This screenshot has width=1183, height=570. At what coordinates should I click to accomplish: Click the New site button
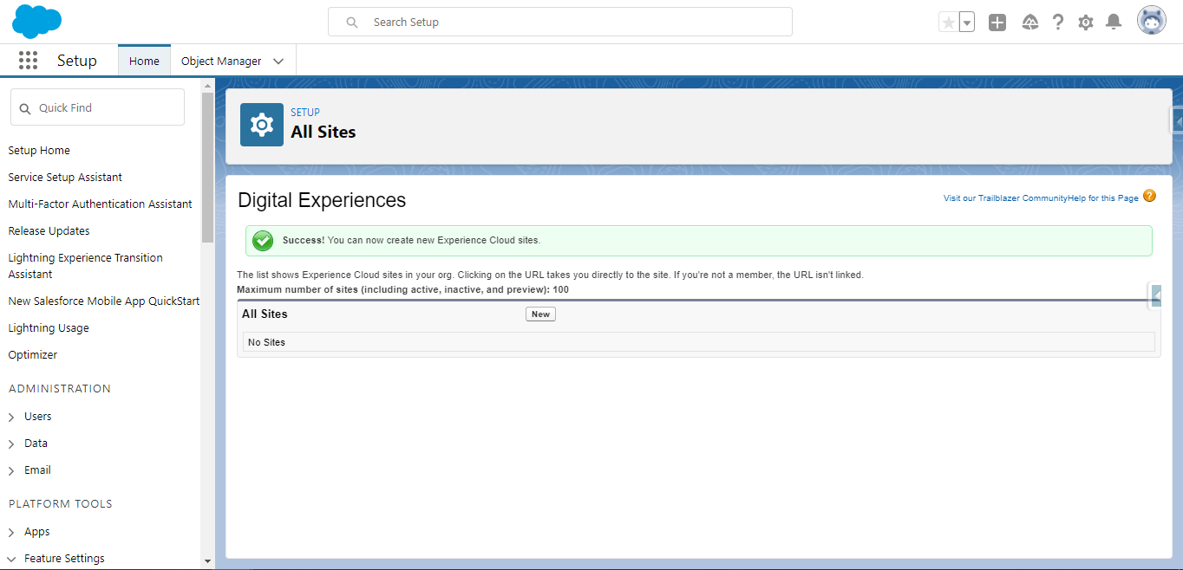pos(540,314)
